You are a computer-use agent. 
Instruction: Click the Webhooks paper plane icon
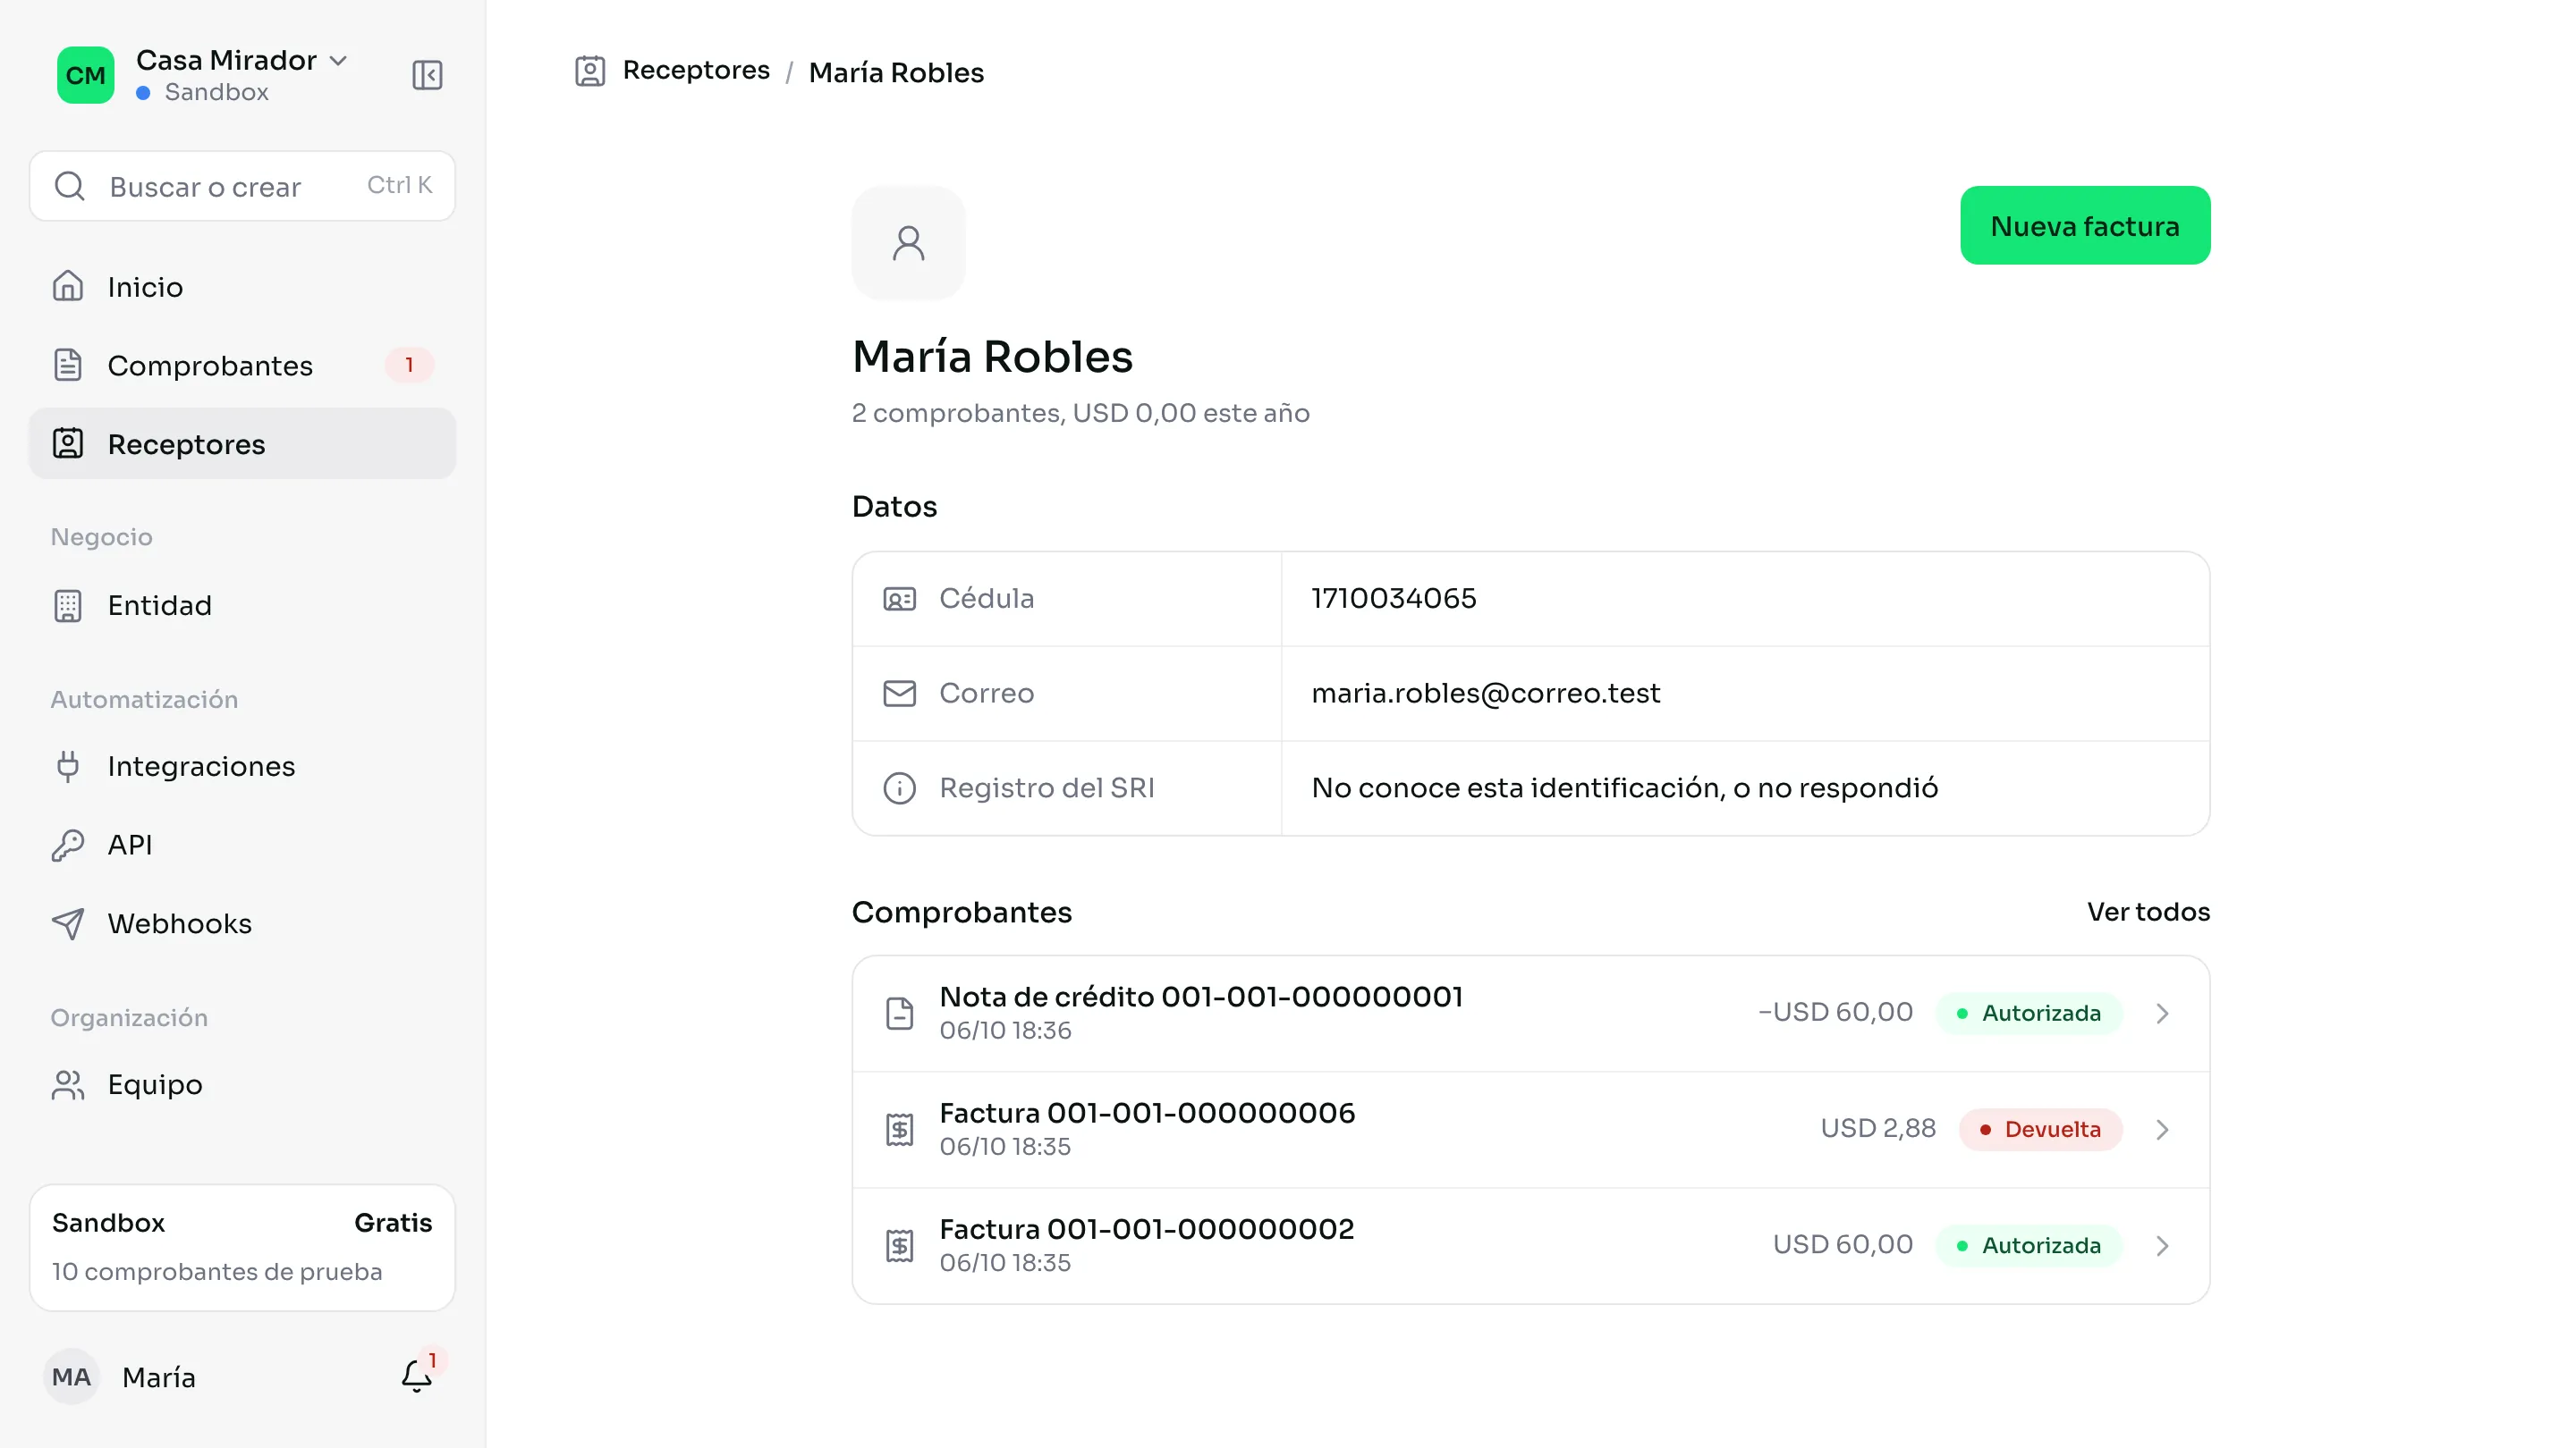68,923
